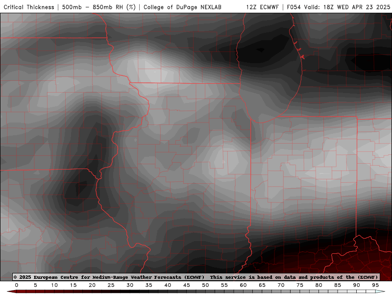This screenshot has height=294, width=392.
Task: Click the "12Z ECMWF" model run label
Action: (x=262, y=7)
